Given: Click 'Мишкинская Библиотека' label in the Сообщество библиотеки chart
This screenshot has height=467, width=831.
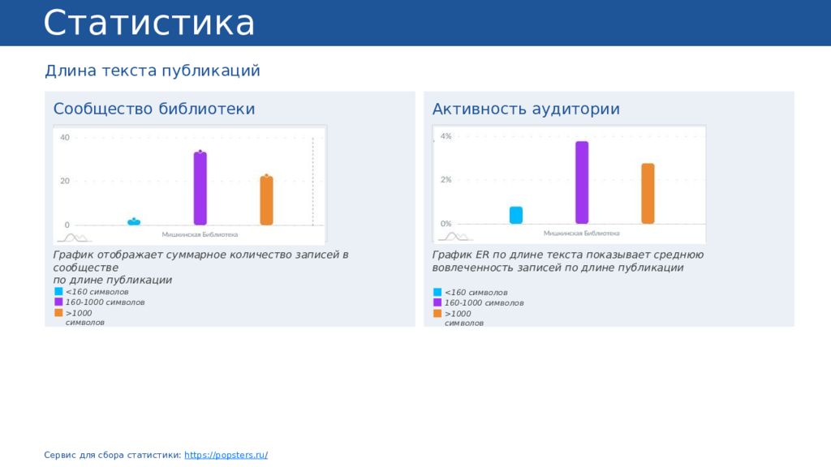Looking at the screenshot, I should (x=200, y=234).
